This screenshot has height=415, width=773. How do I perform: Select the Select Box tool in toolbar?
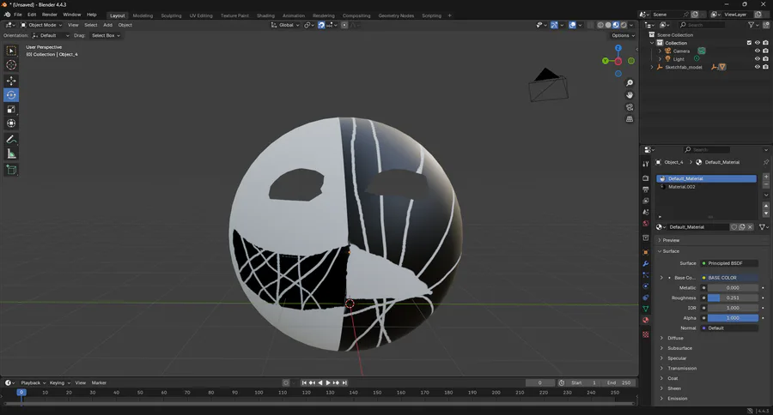pyautogui.click(x=11, y=51)
